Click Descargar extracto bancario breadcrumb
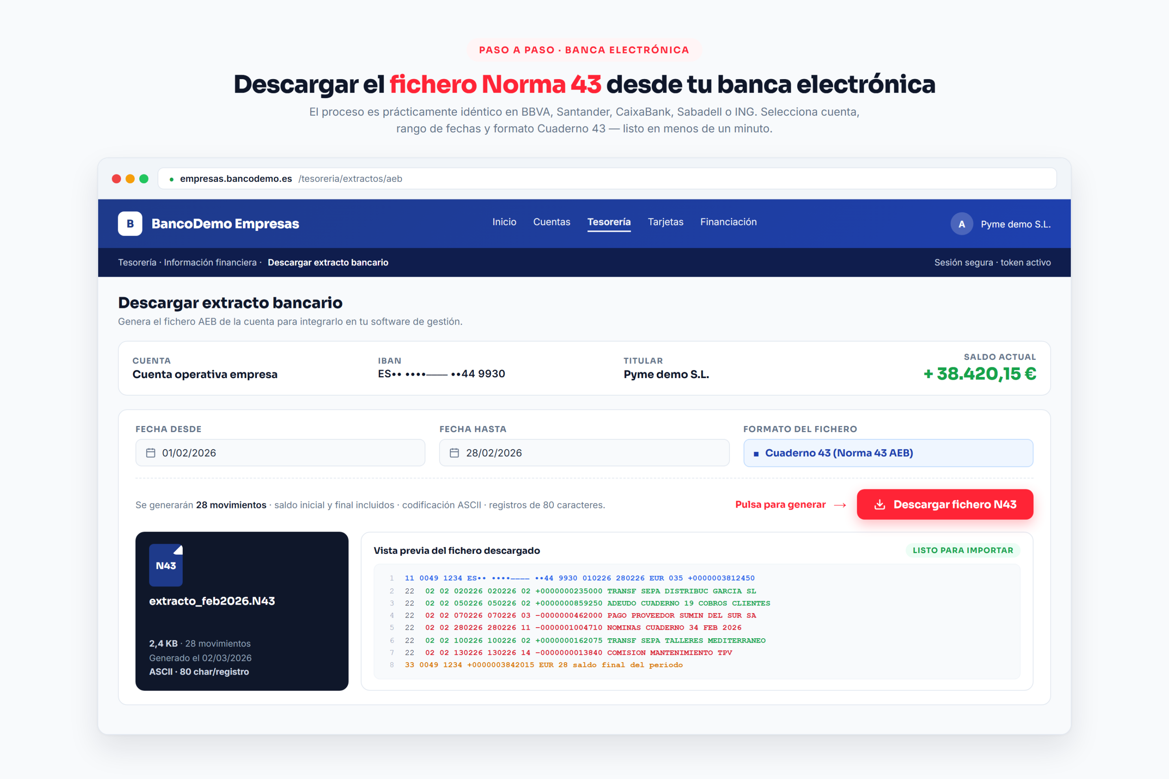This screenshot has height=779, width=1169. click(x=328, y=263)
